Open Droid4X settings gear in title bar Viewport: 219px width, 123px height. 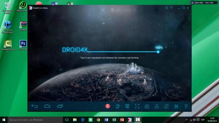click(167, 8)
